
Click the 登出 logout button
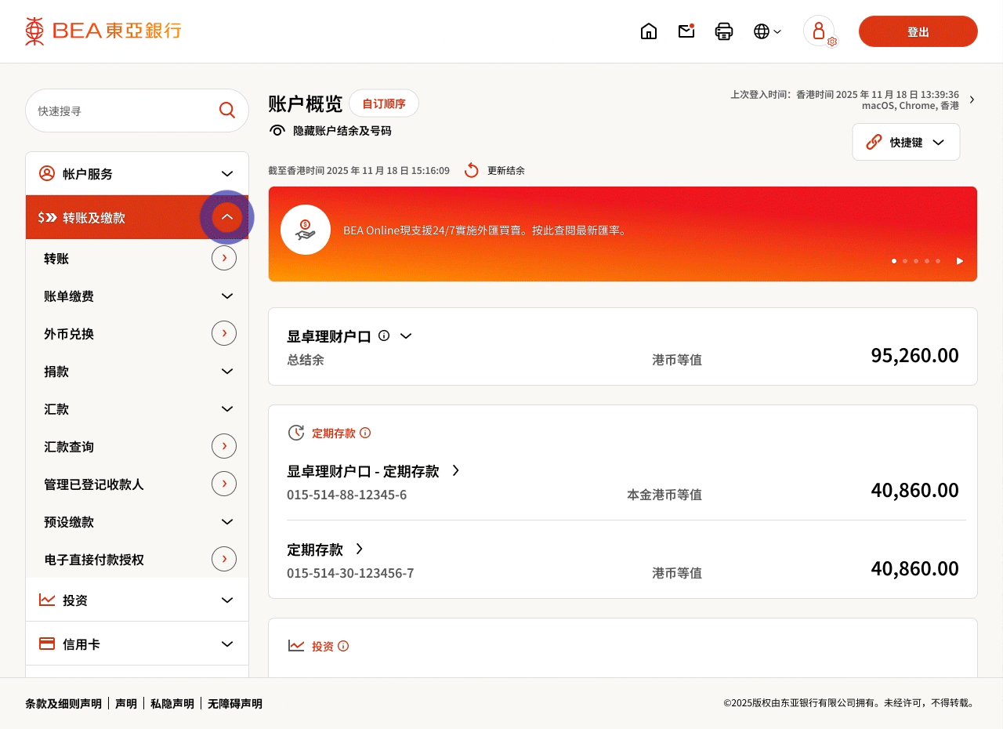point(918,31)
